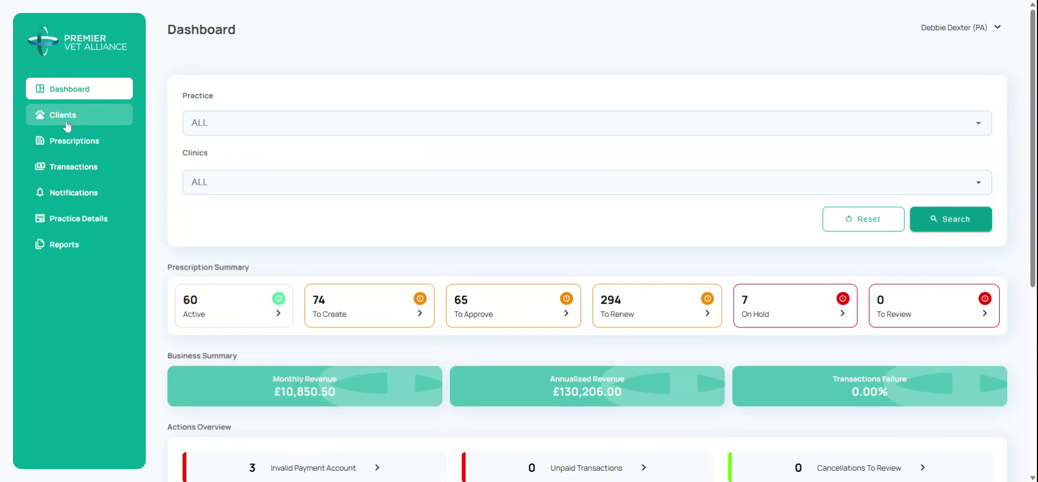
Task: Click the Clients paw icon
Action: 40,115
